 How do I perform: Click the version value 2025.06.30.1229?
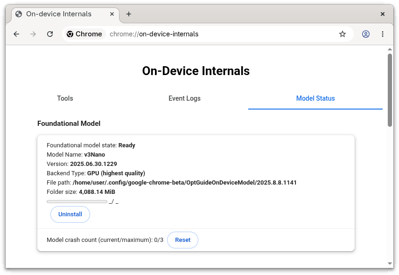[94, 164]
